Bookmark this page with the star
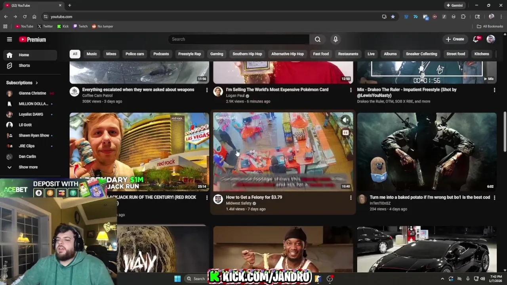Screen dimensions: 507x285 point(393,17)
